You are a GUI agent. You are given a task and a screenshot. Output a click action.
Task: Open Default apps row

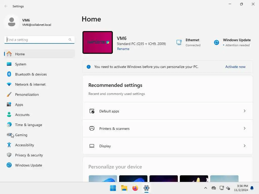point(167,111)
